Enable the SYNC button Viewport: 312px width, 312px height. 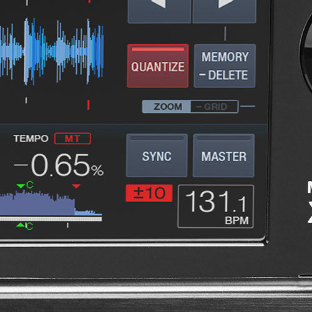157,155
